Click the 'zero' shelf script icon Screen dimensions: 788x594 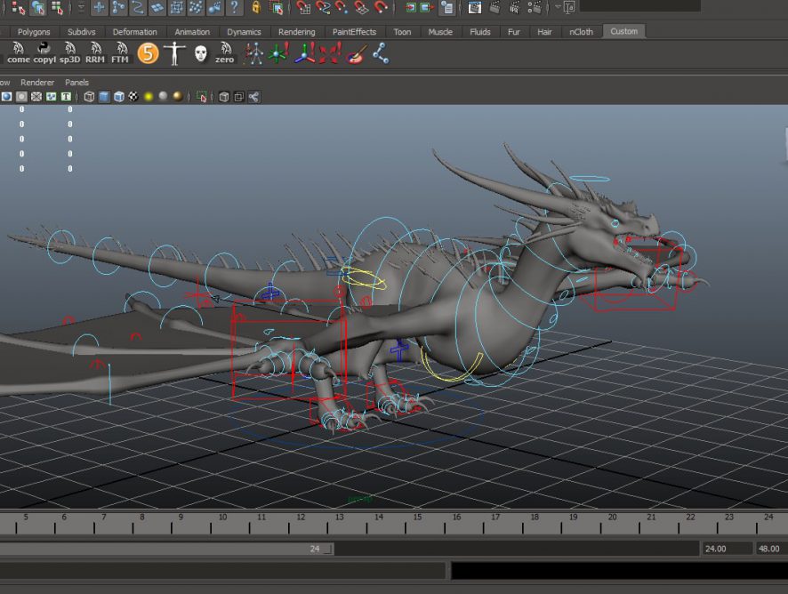pyautogui.click(x=225, y=53)
